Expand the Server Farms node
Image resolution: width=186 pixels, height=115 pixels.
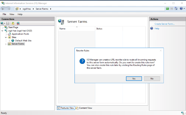[x=6, y=44]
